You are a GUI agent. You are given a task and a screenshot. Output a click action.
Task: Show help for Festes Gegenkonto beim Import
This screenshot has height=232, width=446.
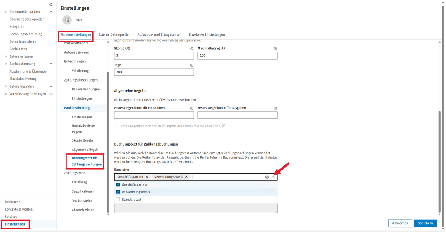click(x=223, y=126)
